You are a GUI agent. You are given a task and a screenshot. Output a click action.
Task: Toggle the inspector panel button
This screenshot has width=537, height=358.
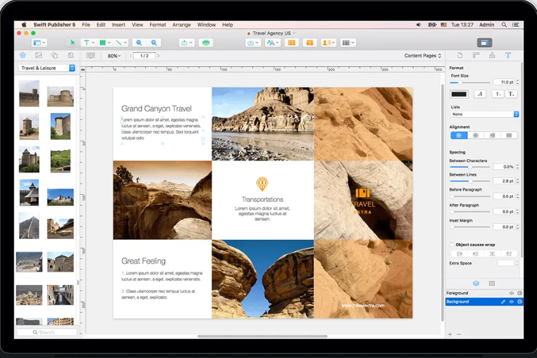[484, 43]
